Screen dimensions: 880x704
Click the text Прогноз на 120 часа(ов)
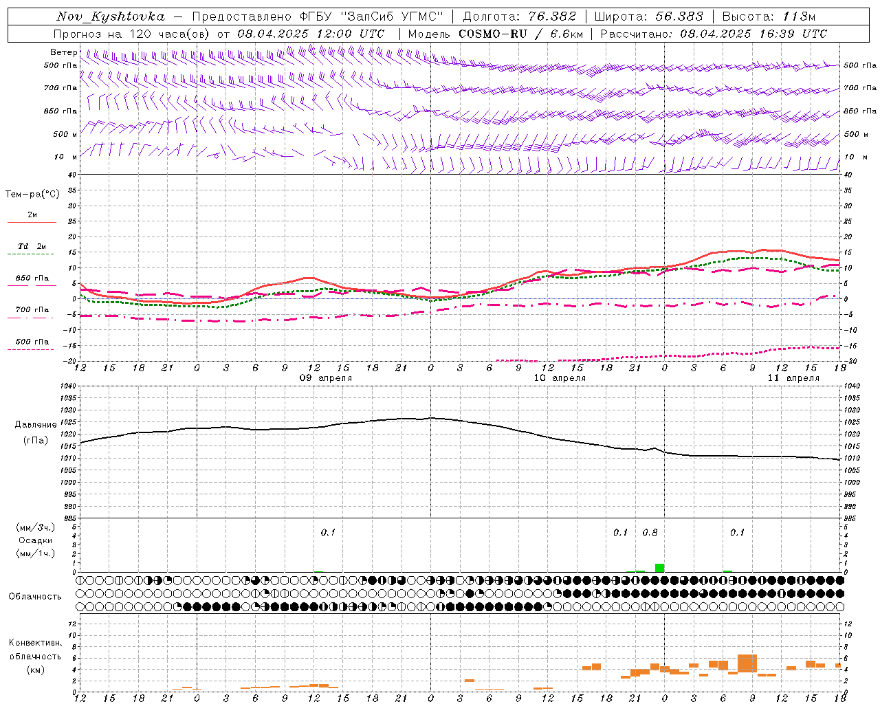pos(133,34)
